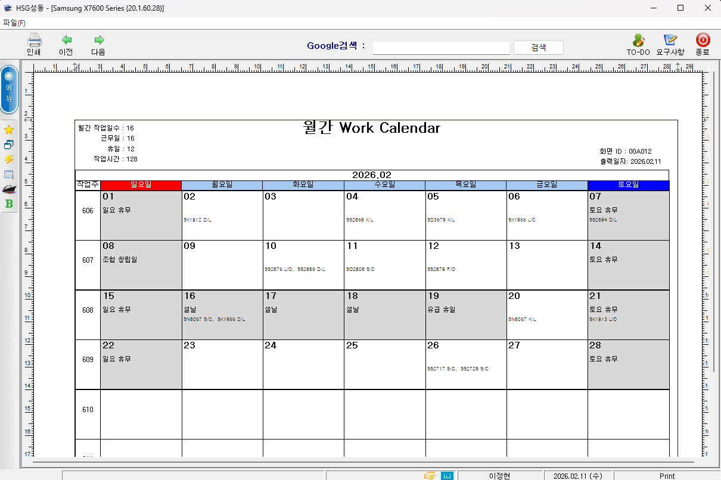This screenshot has width=721, height=480.
Task: Click the left margin marker on top ruler
Action: pyautogui.click(x=75, y=66)
